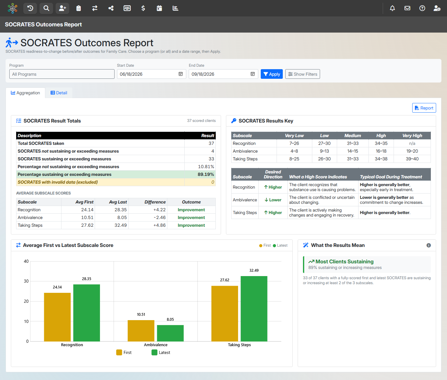Click 'SOCRATES with invalid data (excluded)' row
The height and width of the screenshot is (380, 447).
point(116,182)
